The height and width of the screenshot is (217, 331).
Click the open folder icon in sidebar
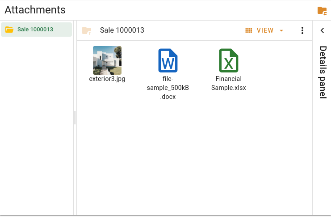pyautogui.click(x=9, y=30)
